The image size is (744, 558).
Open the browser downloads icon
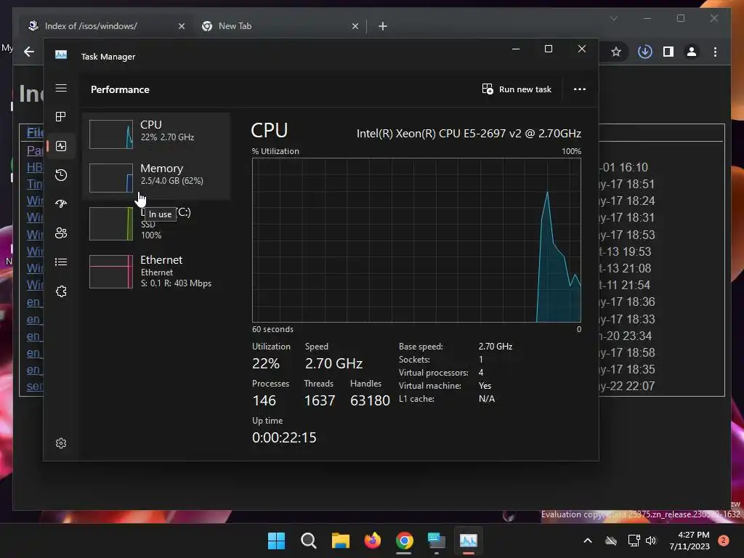click(x=645, y=52)
